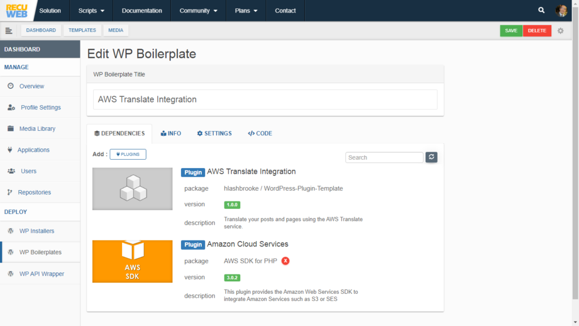Click the WP Installers WordPress icon
Screen dimensions: 579x326
11,231
